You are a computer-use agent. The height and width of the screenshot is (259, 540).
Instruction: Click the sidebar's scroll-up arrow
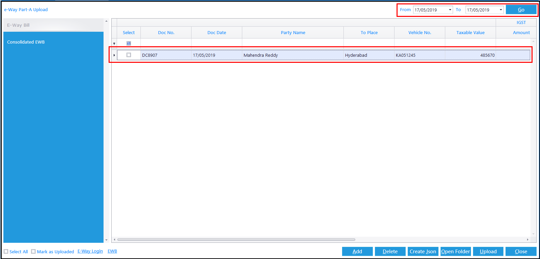point(106,21)
